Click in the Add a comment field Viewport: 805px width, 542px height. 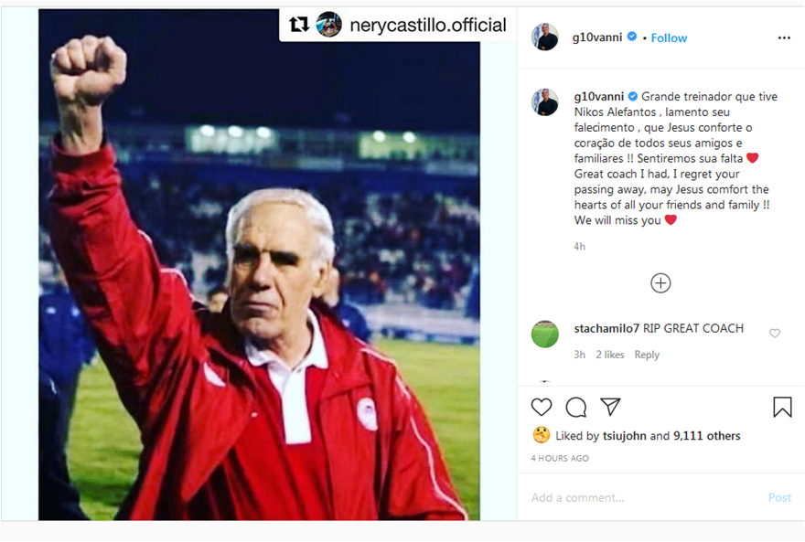tap(640, 498)
